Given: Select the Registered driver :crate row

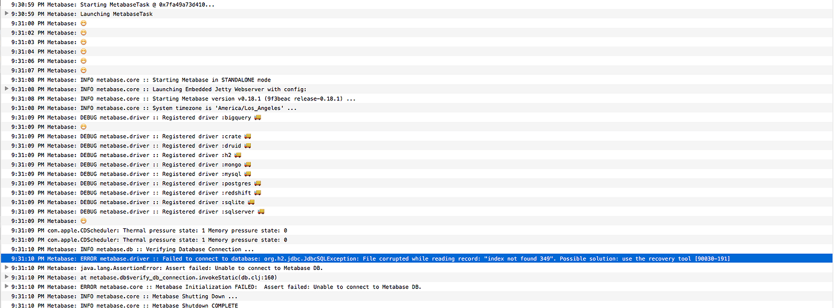Looking at the screenshot, I should tap(417, 136).
